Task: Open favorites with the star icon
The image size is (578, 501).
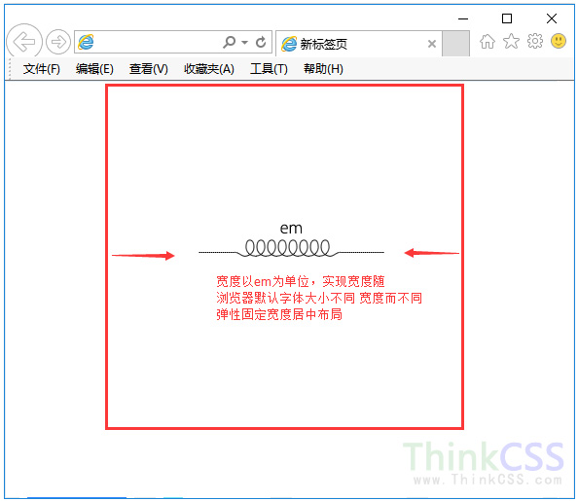Action: click(x=511, y=41)
